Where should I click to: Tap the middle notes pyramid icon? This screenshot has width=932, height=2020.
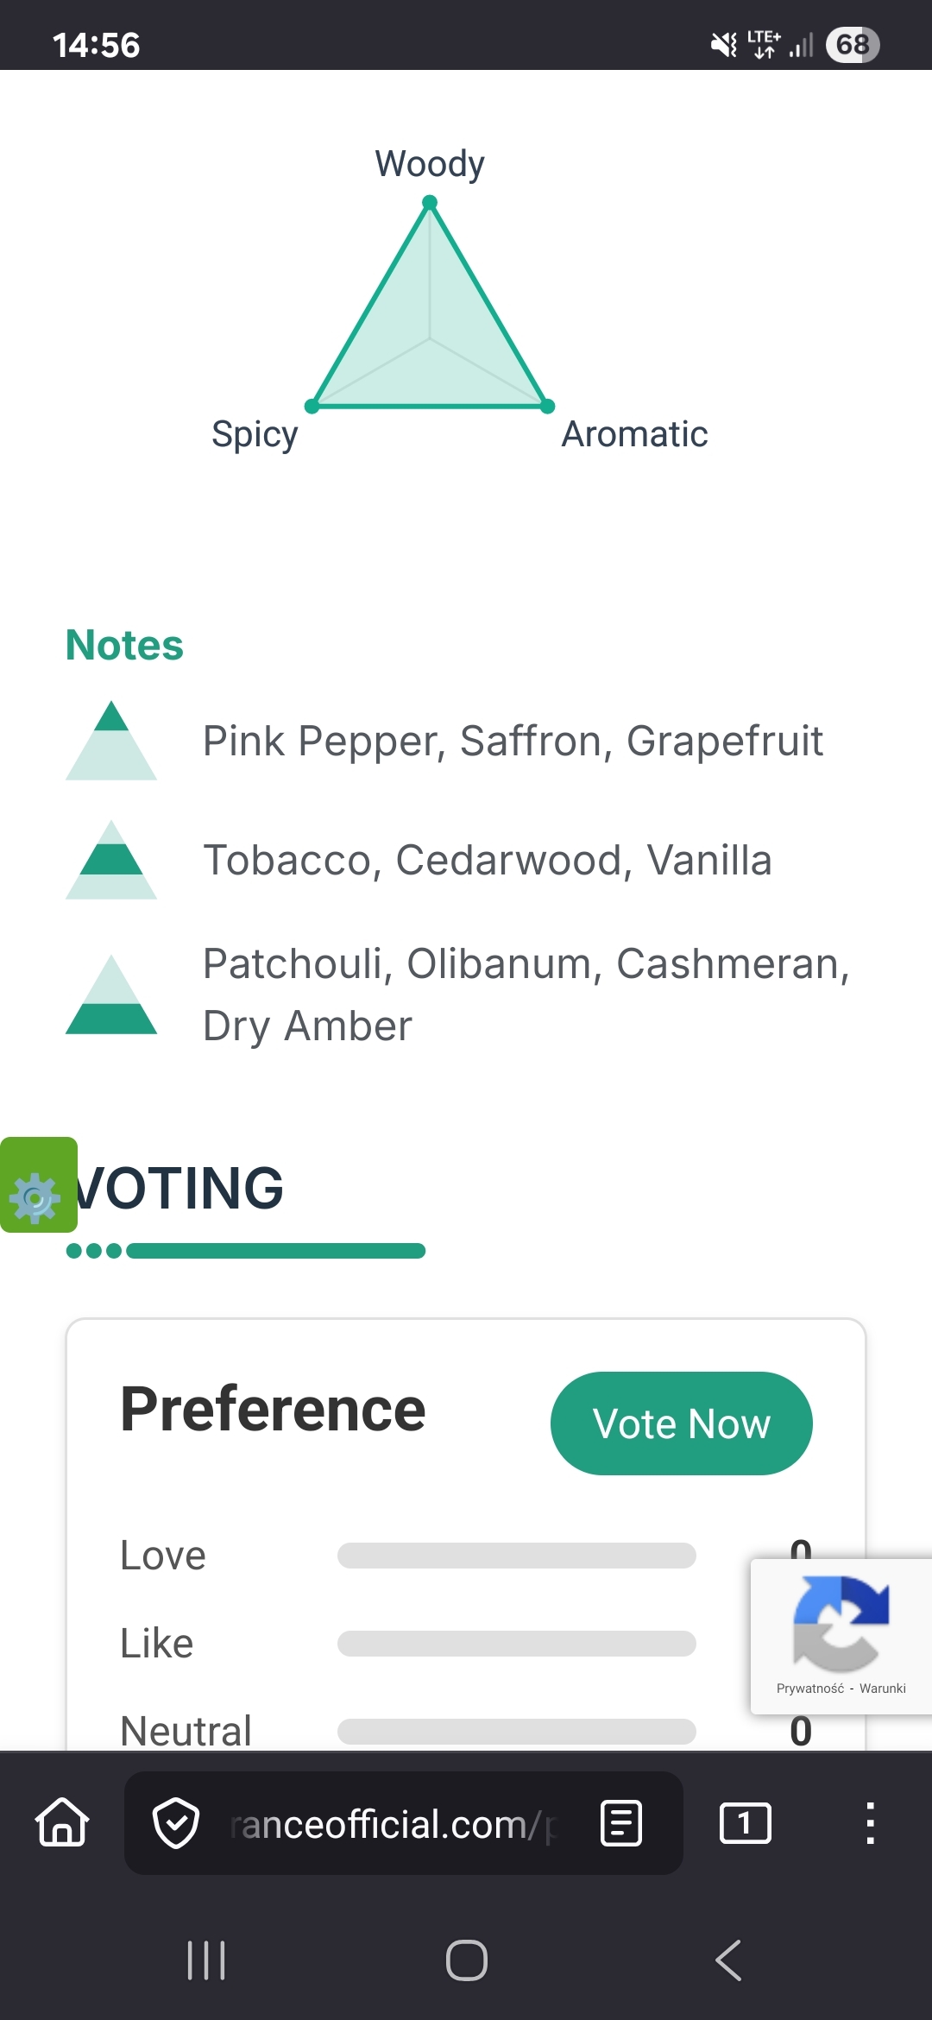point(111,860)
